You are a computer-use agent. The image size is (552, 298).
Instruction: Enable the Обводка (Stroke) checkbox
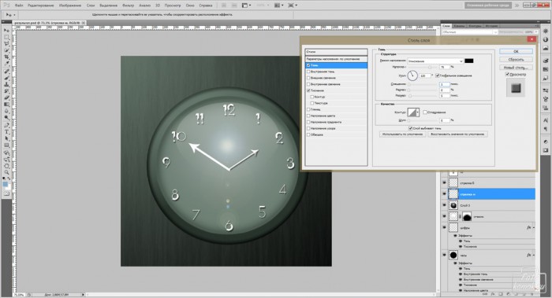pos(308,134)
